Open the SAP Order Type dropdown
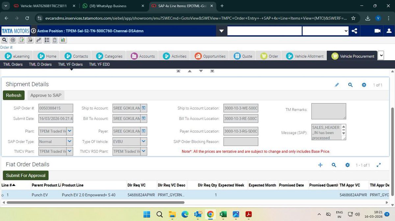 point(70,142)
